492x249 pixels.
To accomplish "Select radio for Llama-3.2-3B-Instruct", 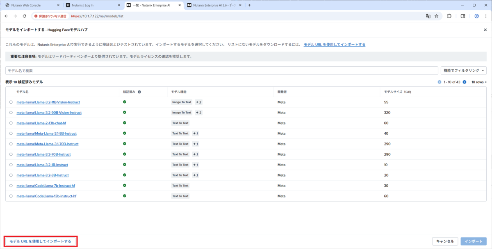I will [11, 175].
